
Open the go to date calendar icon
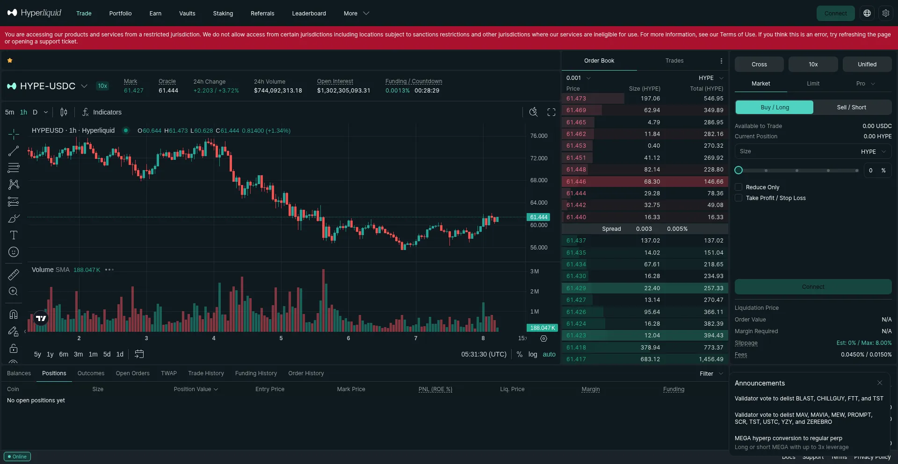139,354
